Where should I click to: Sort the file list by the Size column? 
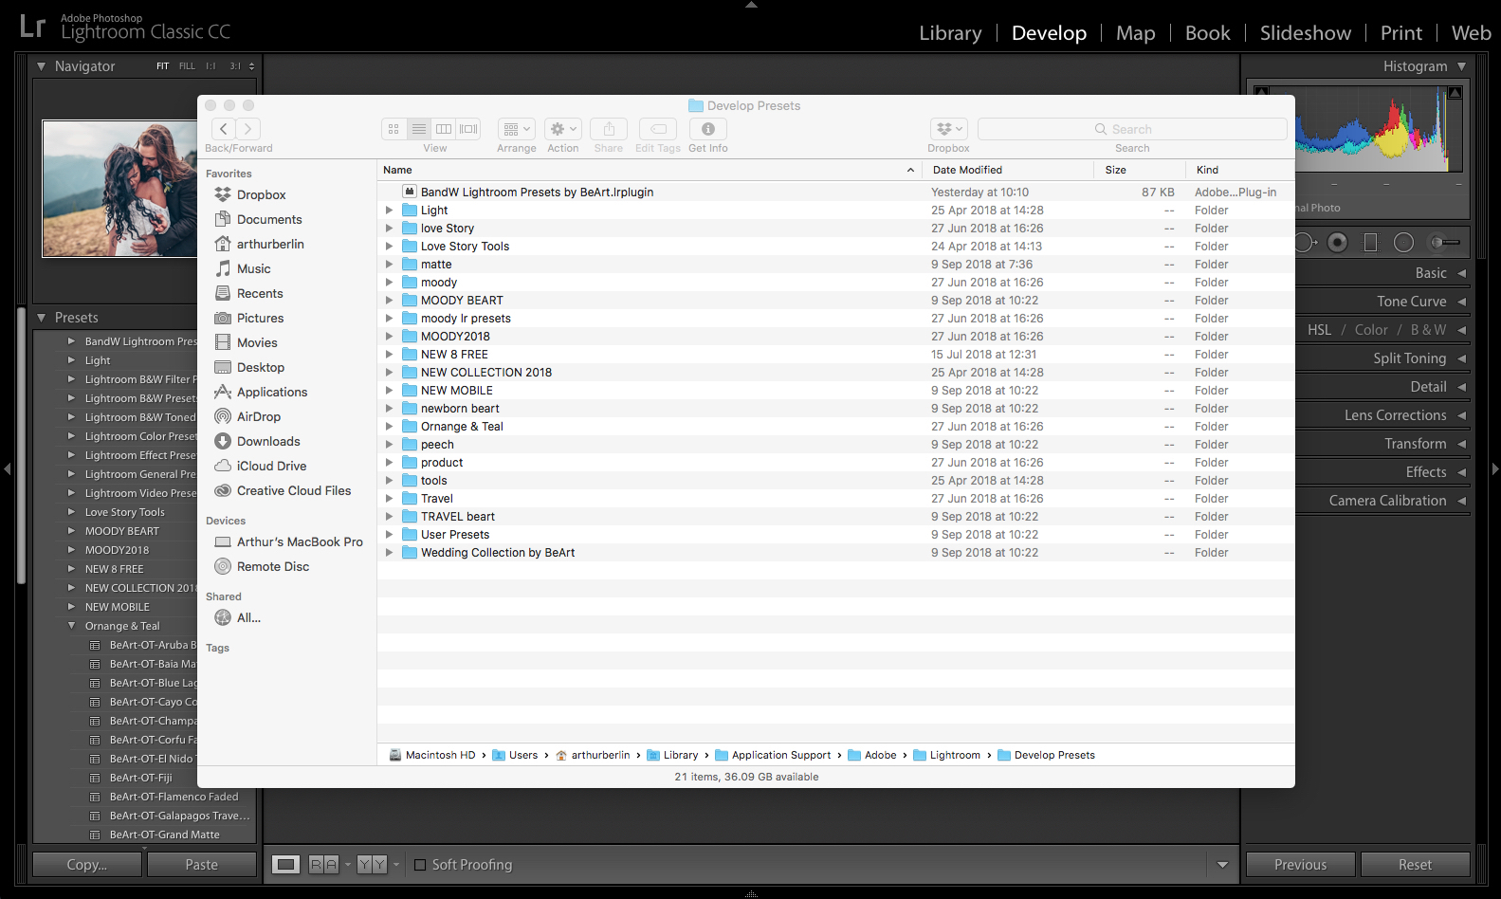[1138, 170]
